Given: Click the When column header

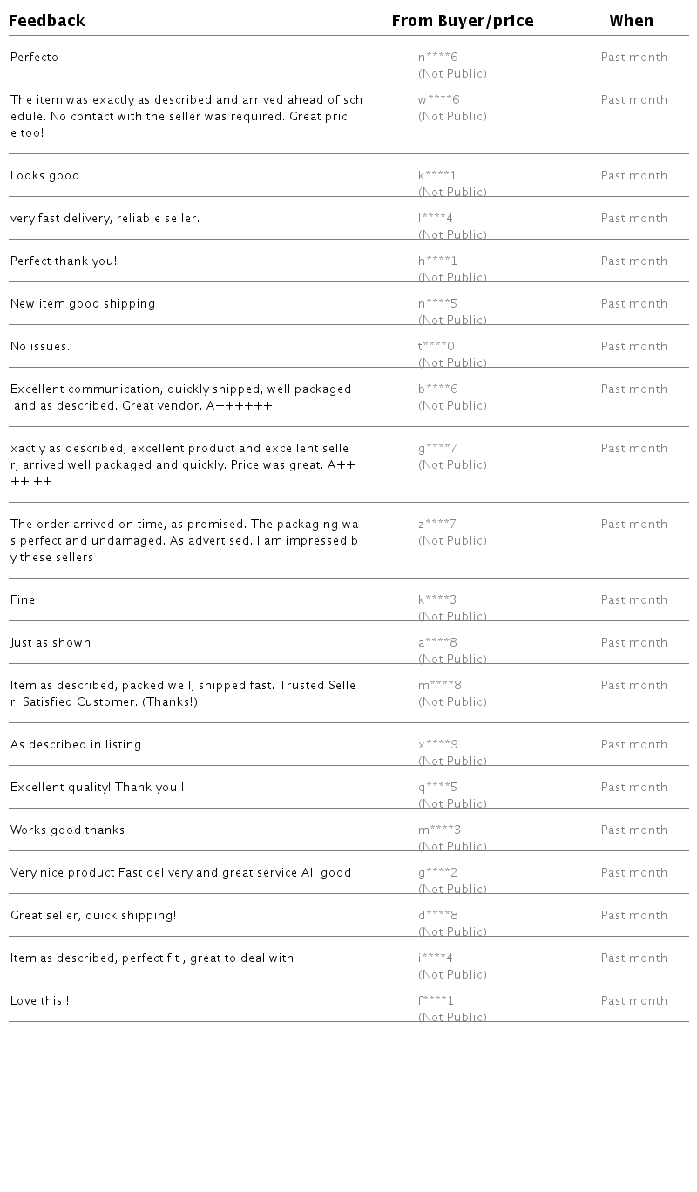Looking at the screenshot, I should 631,21.
